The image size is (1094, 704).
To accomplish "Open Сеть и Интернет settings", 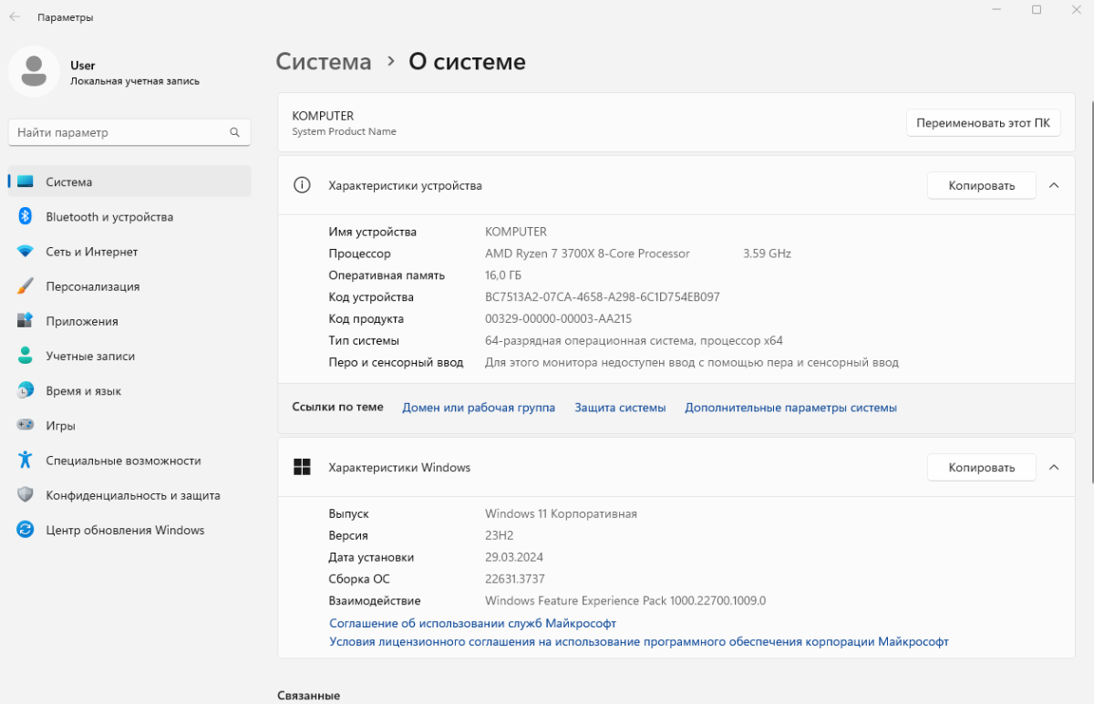I will coord(129,251).
